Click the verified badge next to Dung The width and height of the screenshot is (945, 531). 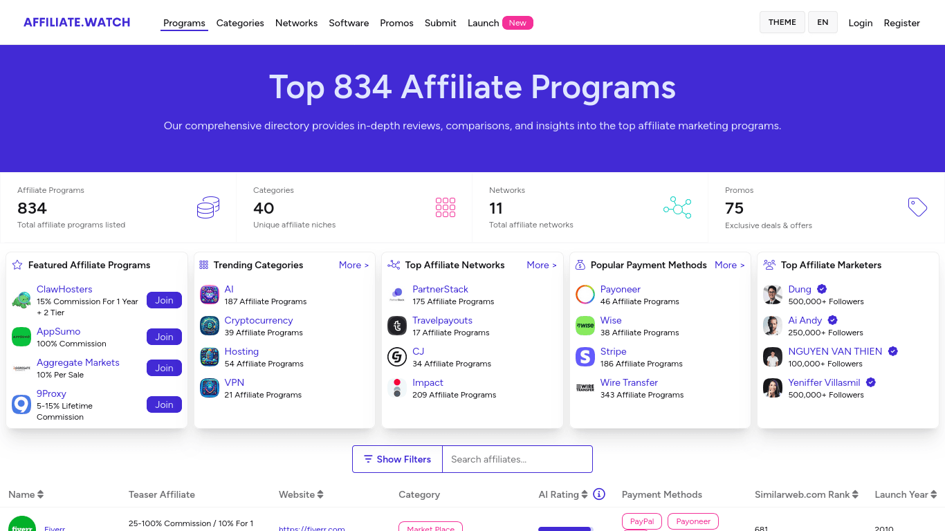click(821, 289)
